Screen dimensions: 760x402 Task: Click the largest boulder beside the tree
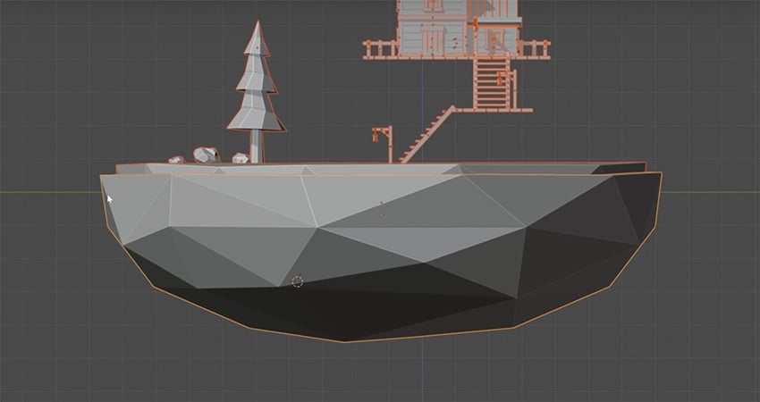tap(206, 155)
